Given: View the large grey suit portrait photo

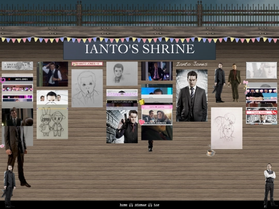Looking at the screenshot, I should pyautogui.click(x=192, y=95).
